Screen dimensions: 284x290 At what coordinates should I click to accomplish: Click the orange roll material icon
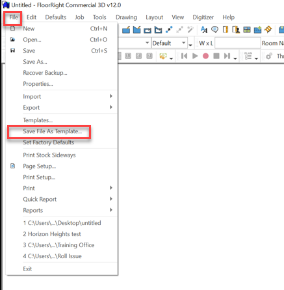coord(268,29)
